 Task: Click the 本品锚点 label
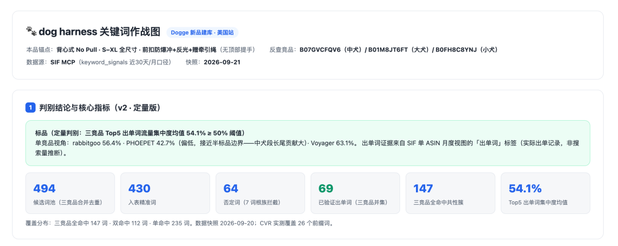(x=39, y=50)
